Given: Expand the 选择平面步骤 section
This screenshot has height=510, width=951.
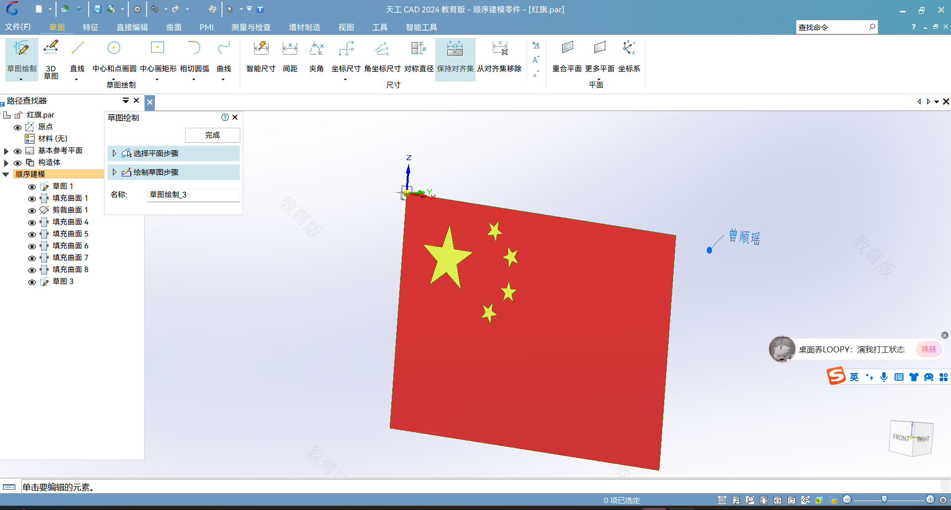Looking at the screenshot, I should point(114,153).
